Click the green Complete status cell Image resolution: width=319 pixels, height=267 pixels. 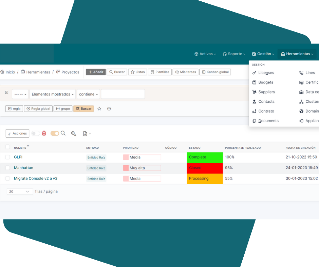pyautogui.click(x=205, y=157)
